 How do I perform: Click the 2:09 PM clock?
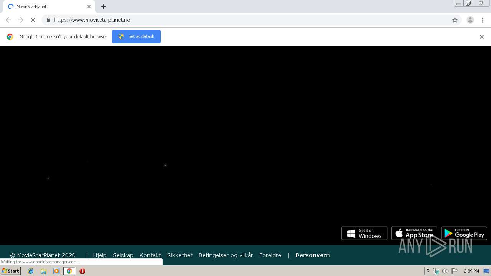pos(471,271)
